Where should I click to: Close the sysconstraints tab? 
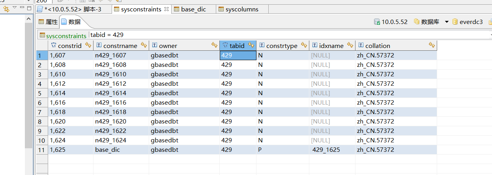click(x=166, y=9)
